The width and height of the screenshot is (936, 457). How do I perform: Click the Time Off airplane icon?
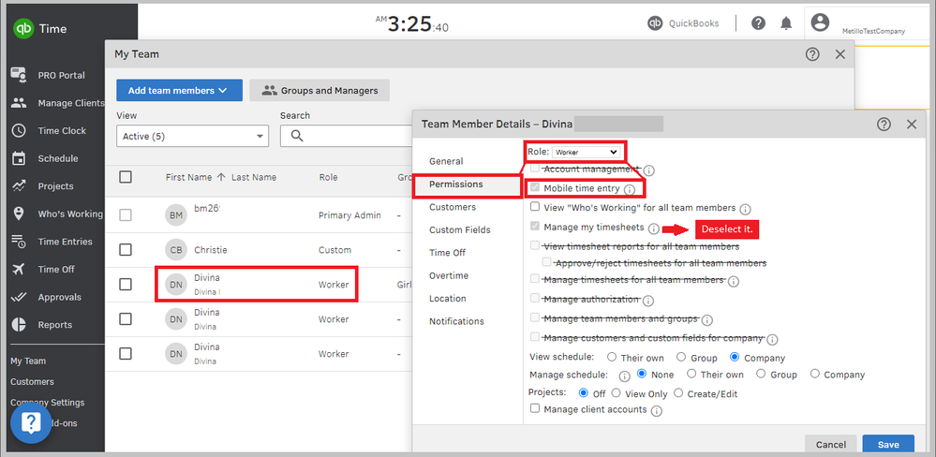pos(19,270)
